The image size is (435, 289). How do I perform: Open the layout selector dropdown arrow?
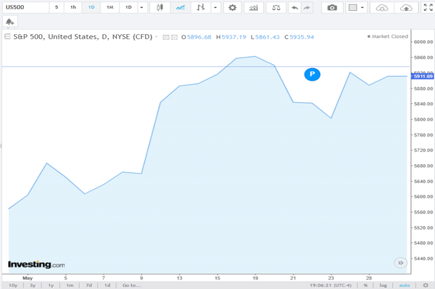pos(363,8)
